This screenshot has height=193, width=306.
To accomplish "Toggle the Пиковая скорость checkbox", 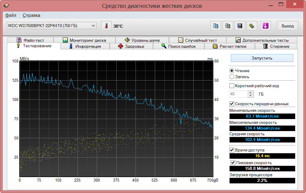I will [x=233, y=163].
